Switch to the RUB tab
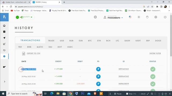Screen dimensions: 172x96 pyautogui.click(x=71, y=41)
